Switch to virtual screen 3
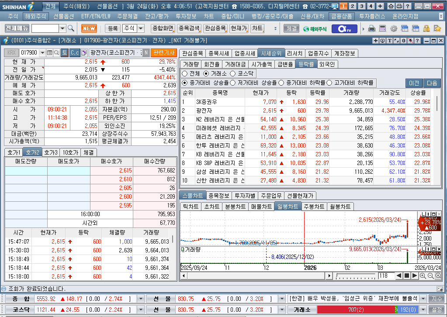447x317 pixels. tap(361, 6)
